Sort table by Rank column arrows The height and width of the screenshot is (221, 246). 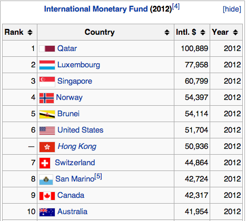coord(30,32)
